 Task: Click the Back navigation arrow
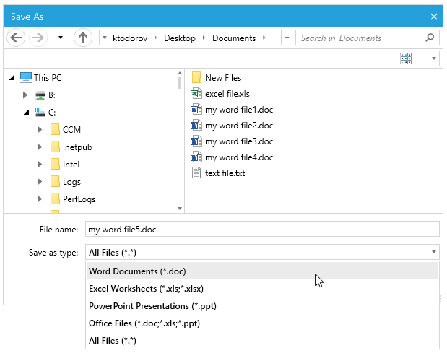pyautogui.click(x=16, y=38)
